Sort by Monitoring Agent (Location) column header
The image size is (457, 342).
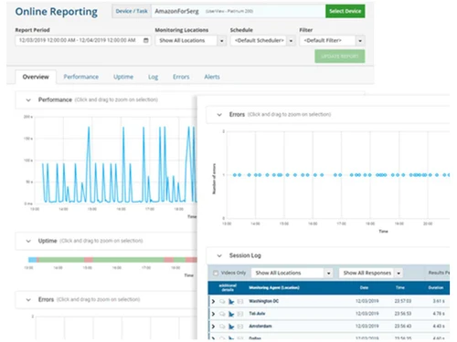coord(274,287)
